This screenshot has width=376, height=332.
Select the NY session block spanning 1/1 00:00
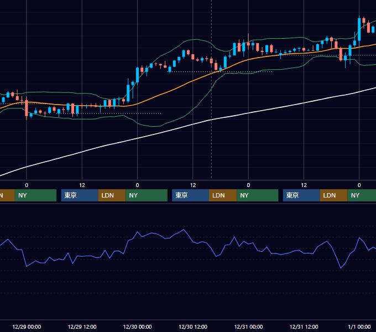[x=362, y=195]
